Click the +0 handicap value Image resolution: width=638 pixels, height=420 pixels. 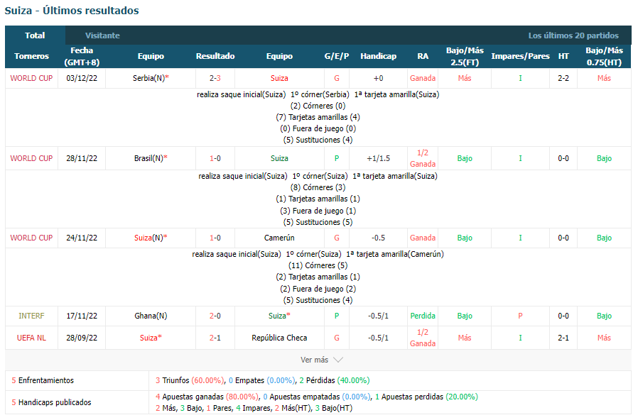click(x=379, y=78)
